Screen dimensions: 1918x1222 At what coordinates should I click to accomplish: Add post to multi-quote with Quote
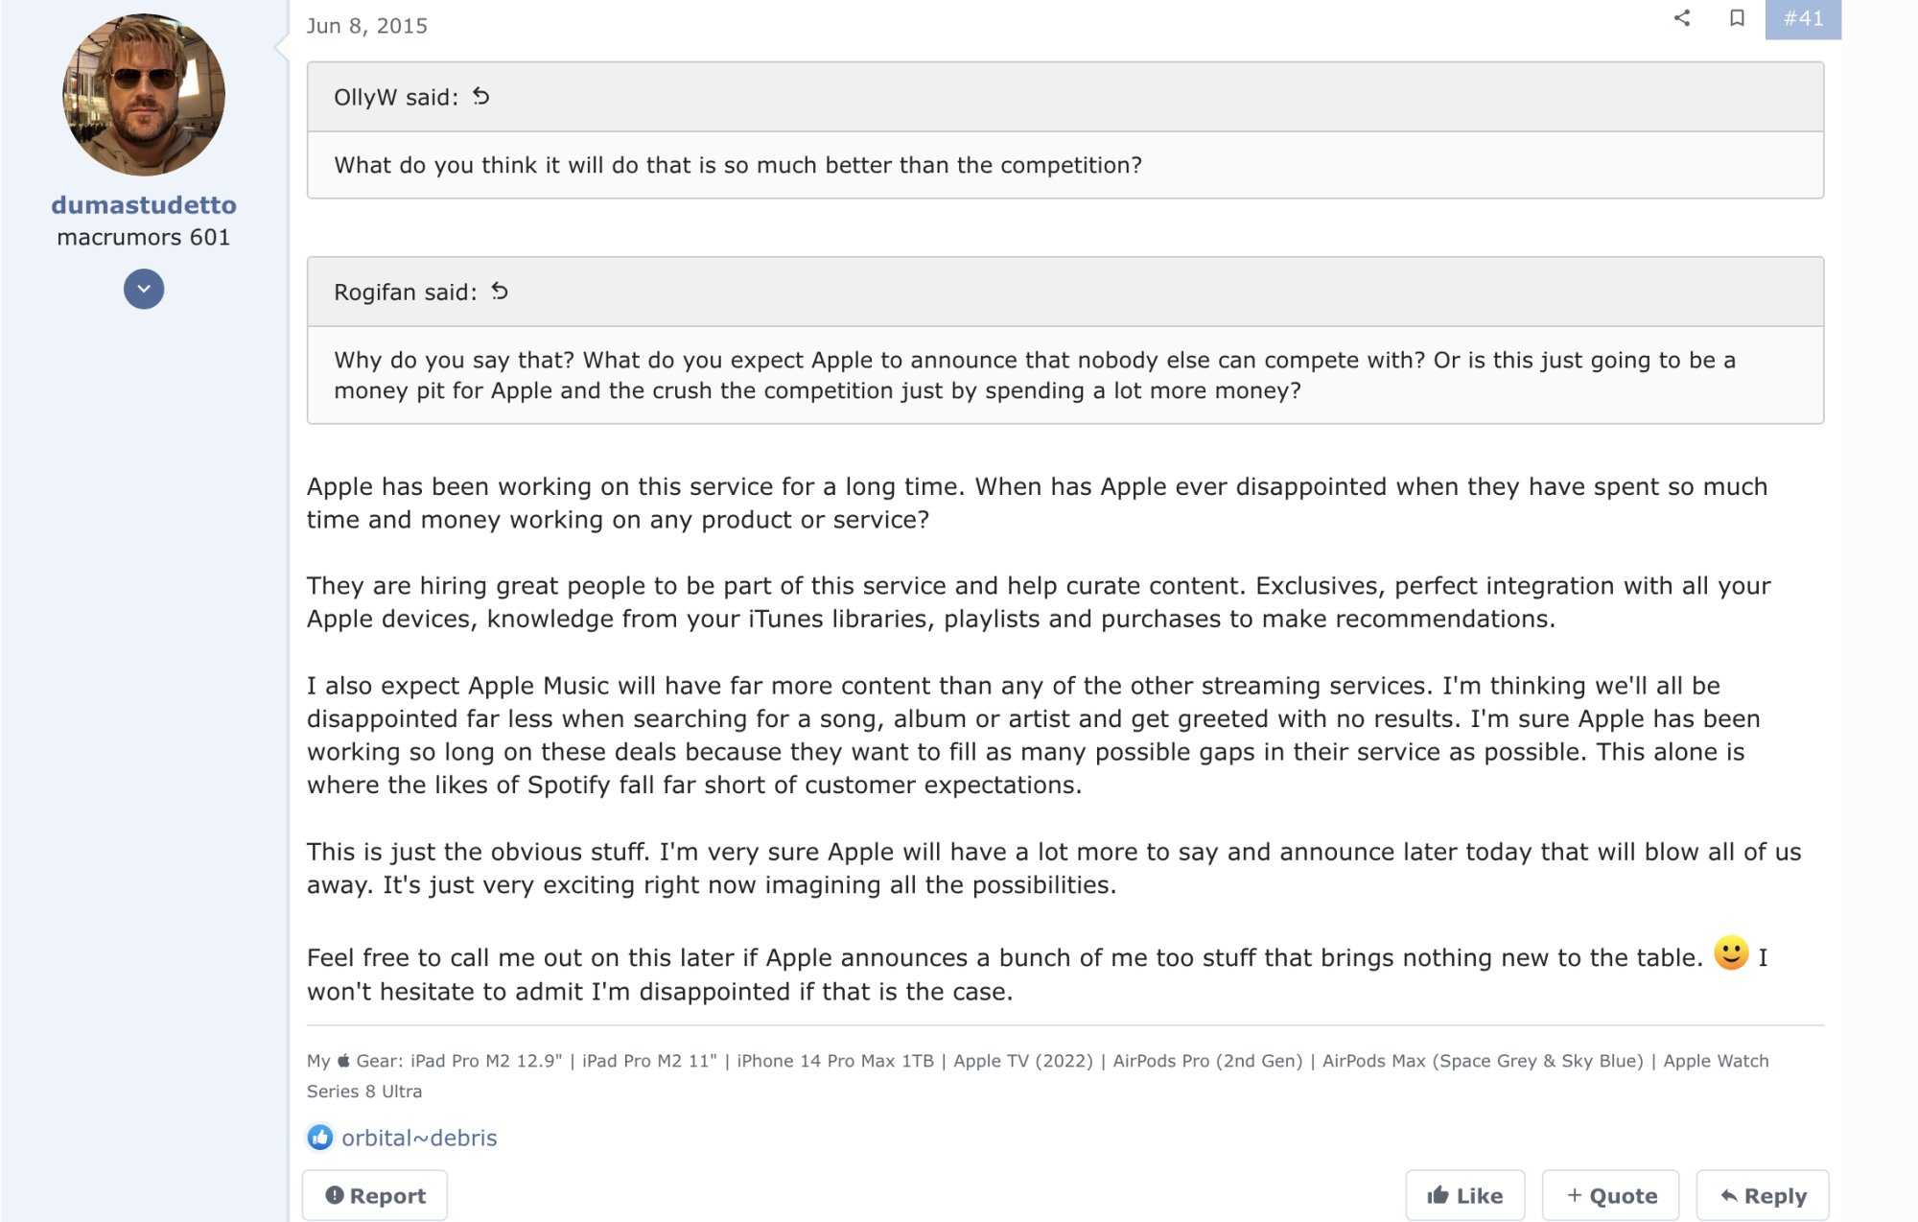1611,1195
